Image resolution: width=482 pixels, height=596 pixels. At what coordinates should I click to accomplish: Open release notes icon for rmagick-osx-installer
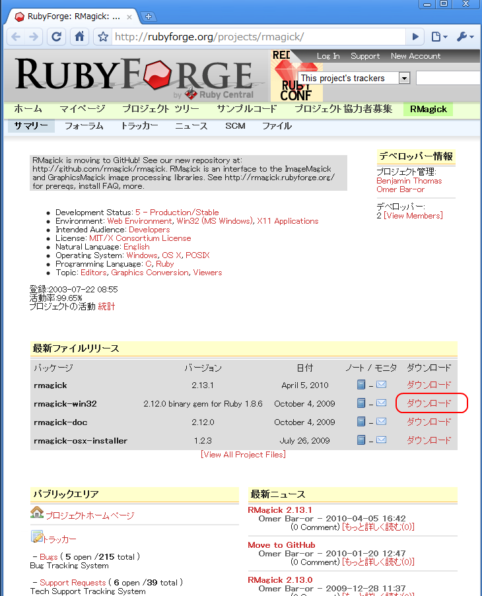(361, 440)
